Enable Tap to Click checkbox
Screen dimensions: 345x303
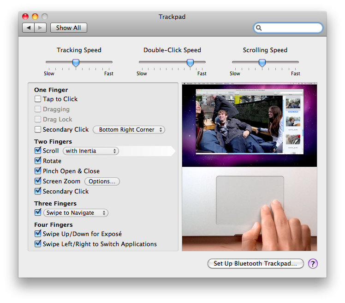38,99
